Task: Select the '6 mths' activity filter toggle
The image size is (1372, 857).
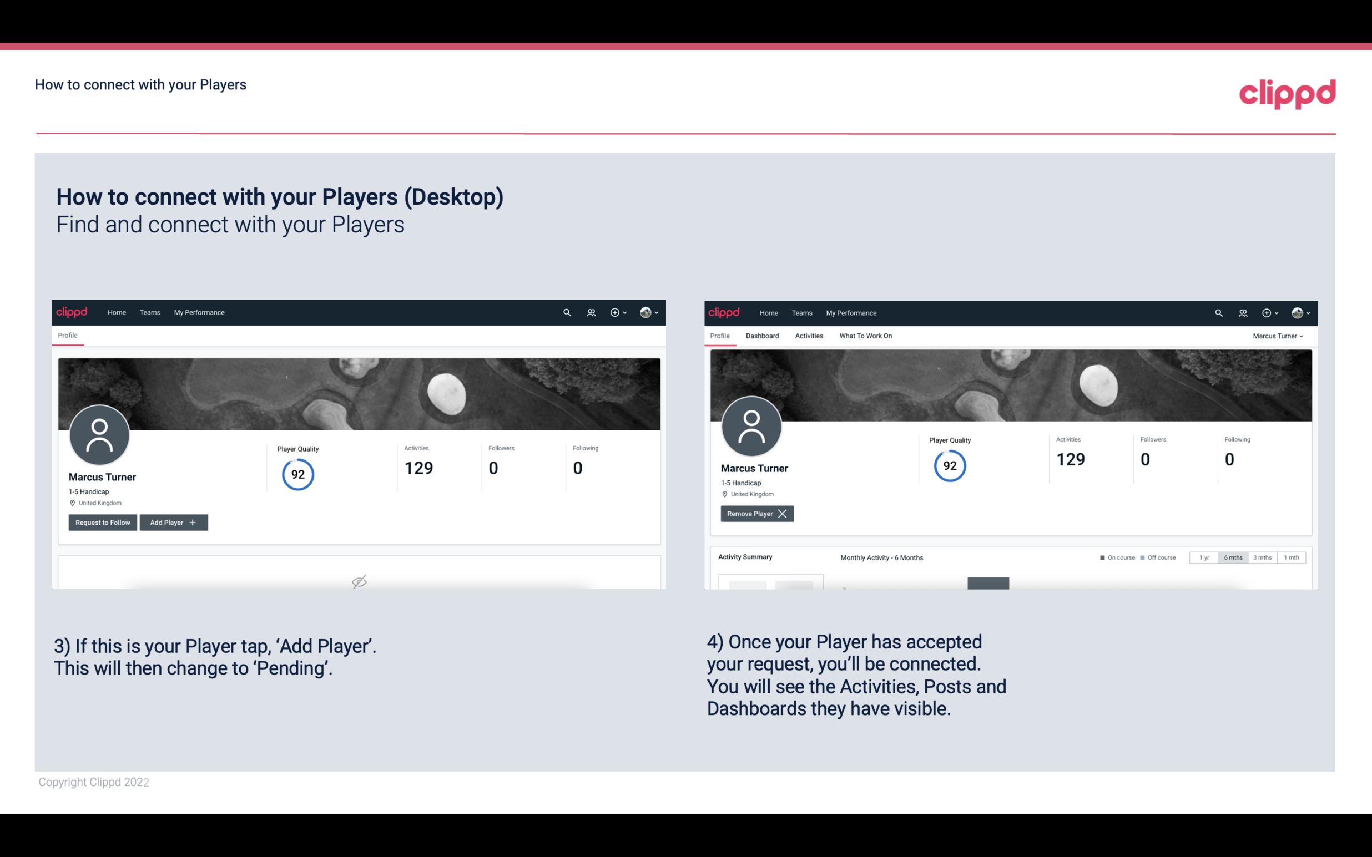Action: pos(1233,558)
